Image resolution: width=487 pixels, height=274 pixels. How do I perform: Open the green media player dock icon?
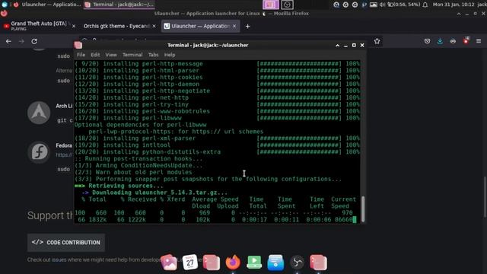tap(254, 263)
